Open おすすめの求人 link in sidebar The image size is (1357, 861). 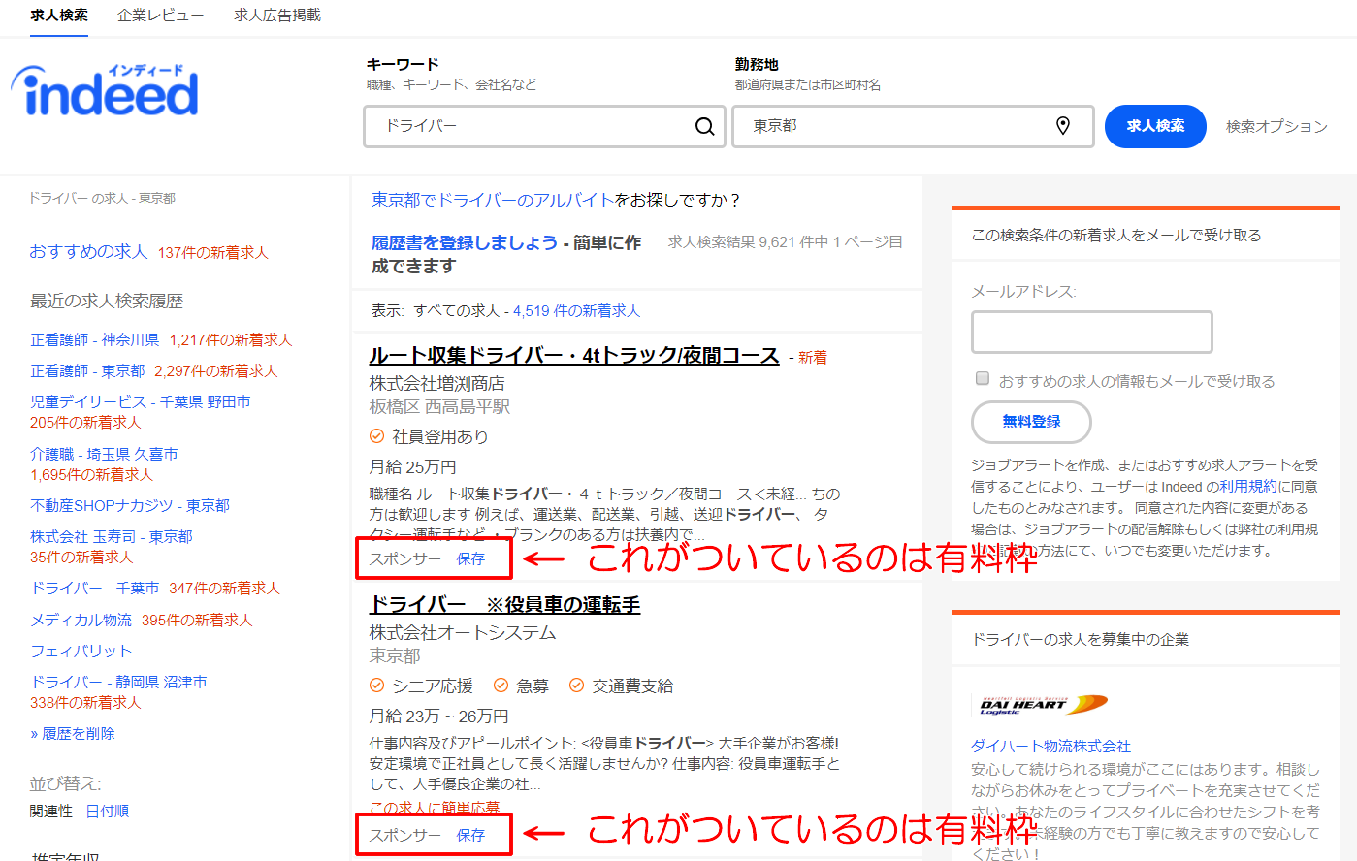88,251
